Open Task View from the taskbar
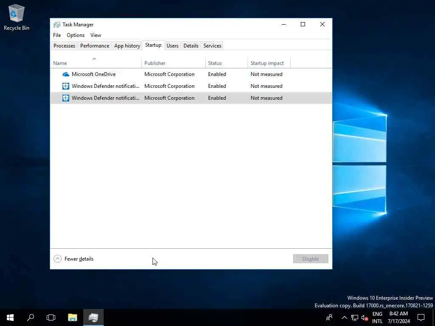 (x=51, y=318)
